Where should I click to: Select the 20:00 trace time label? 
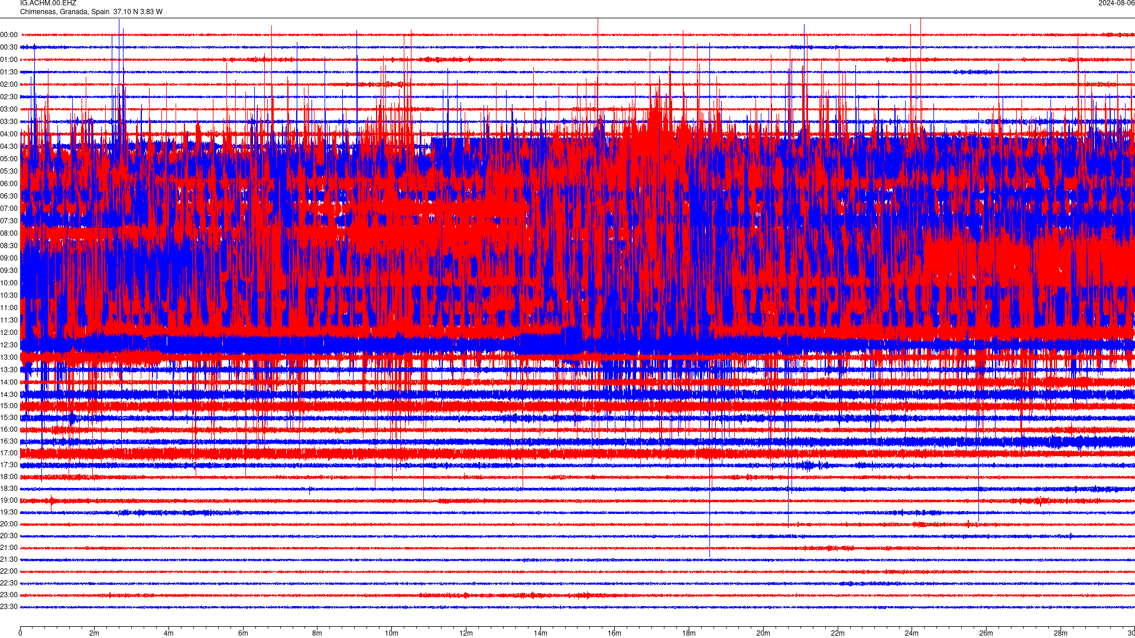click(9, 524)
